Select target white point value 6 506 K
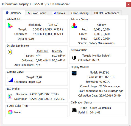Screen dimensions: 131x126 (37, 29)
